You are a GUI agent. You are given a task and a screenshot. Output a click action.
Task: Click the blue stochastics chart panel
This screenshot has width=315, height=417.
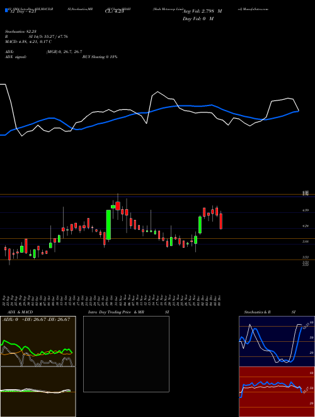(x=277, y=341)
